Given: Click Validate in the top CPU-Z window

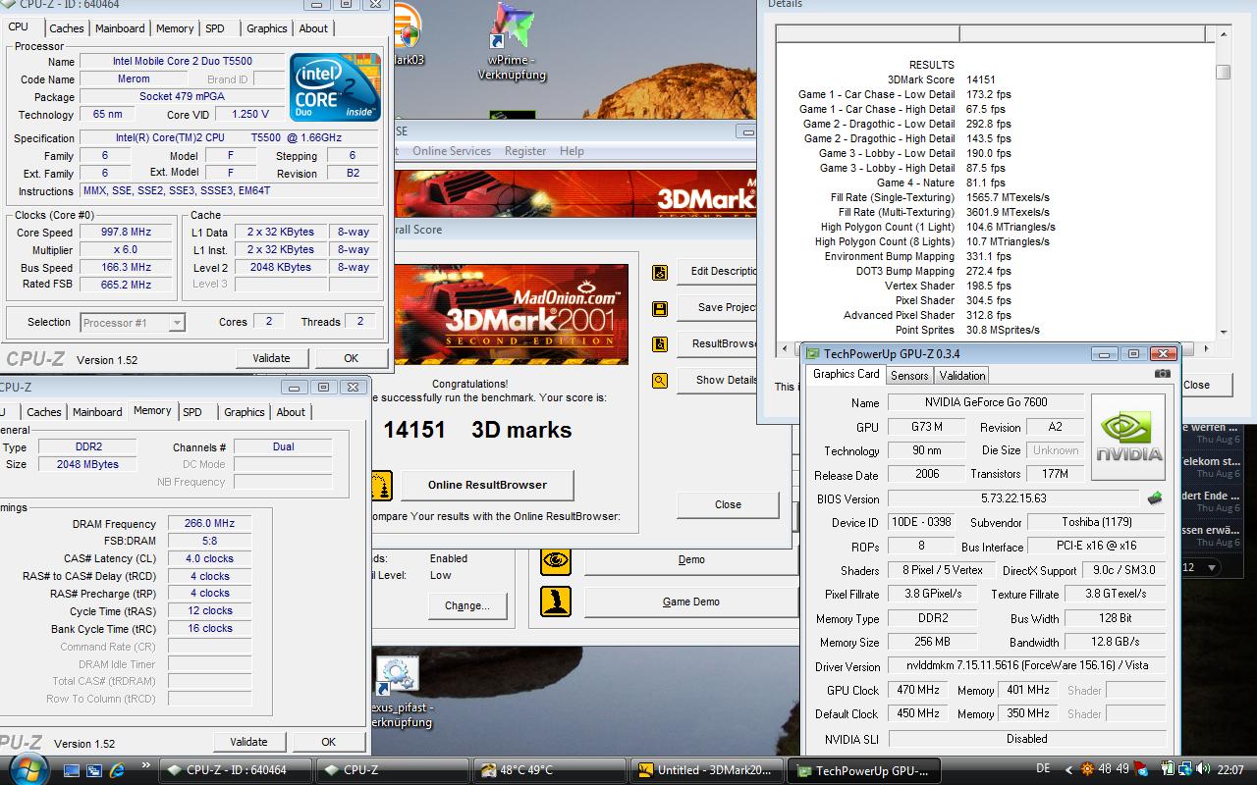Looking at the screenshot, I should 272,358.
